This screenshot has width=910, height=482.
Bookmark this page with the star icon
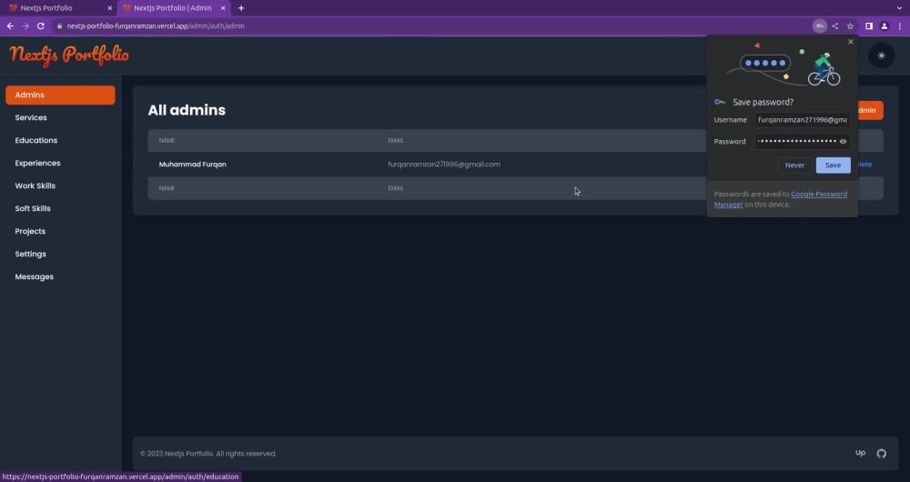pos(850,26)
